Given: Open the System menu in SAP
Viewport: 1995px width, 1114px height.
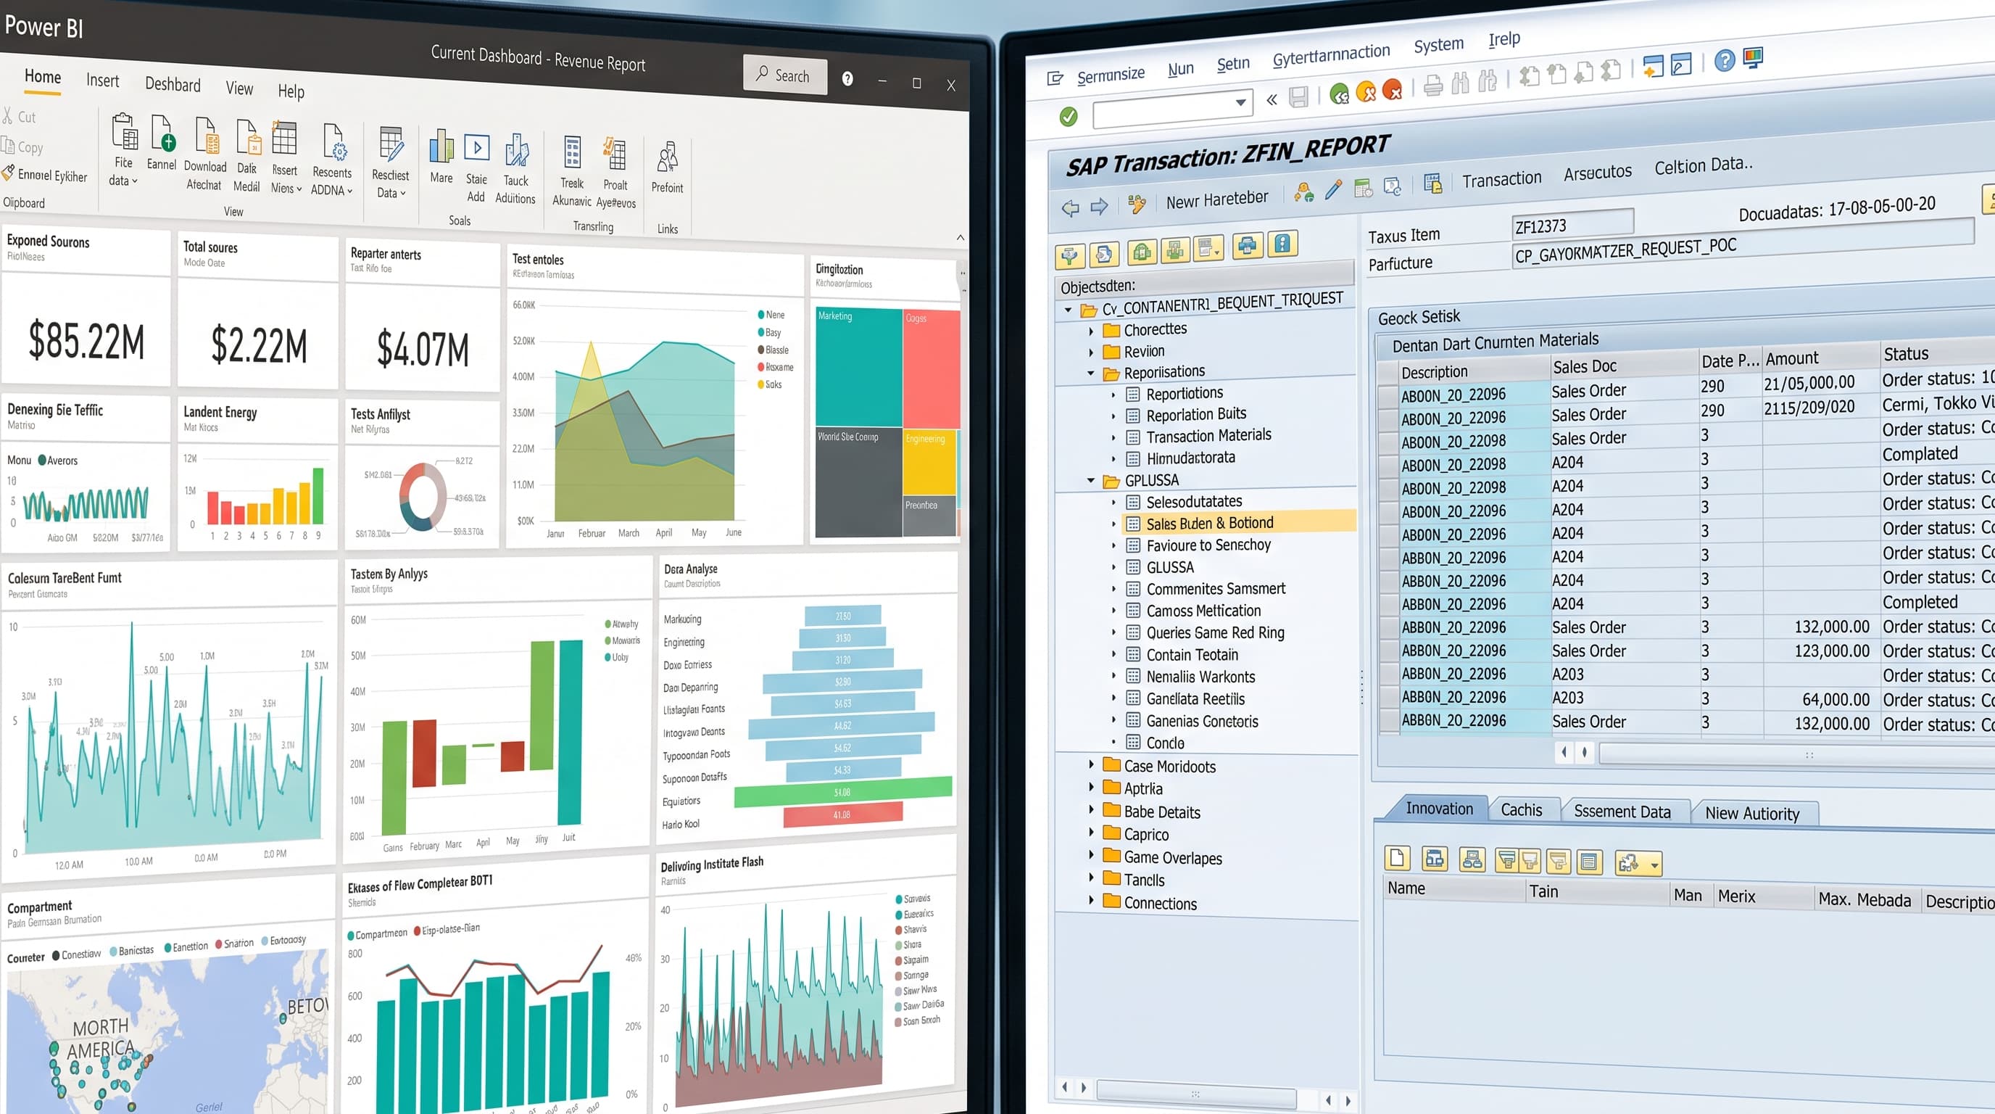Looking at the screenshot, I should [1438, 45].
